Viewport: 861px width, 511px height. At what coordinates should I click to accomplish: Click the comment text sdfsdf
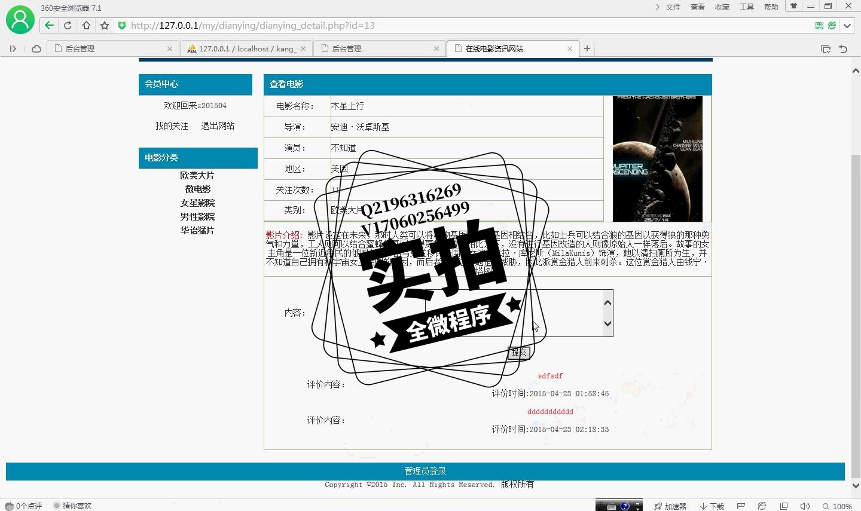pos(550,376)
